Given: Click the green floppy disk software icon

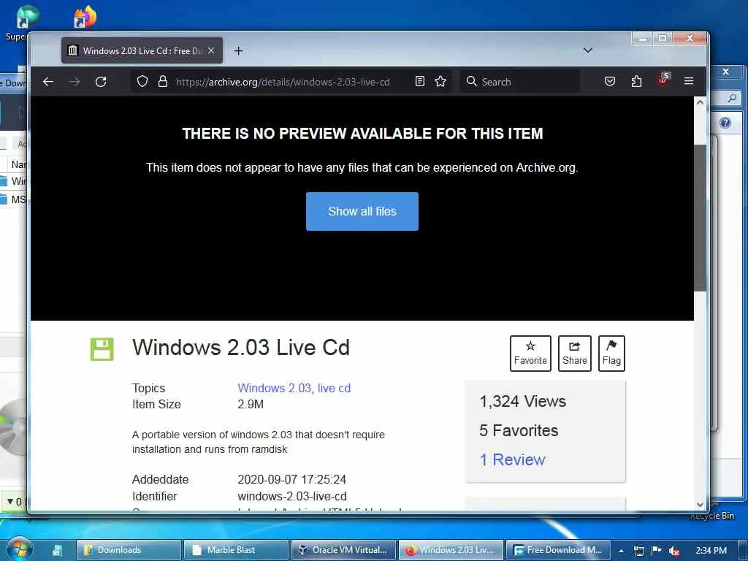Looking at the screenshot, I should tap(102, 349).
